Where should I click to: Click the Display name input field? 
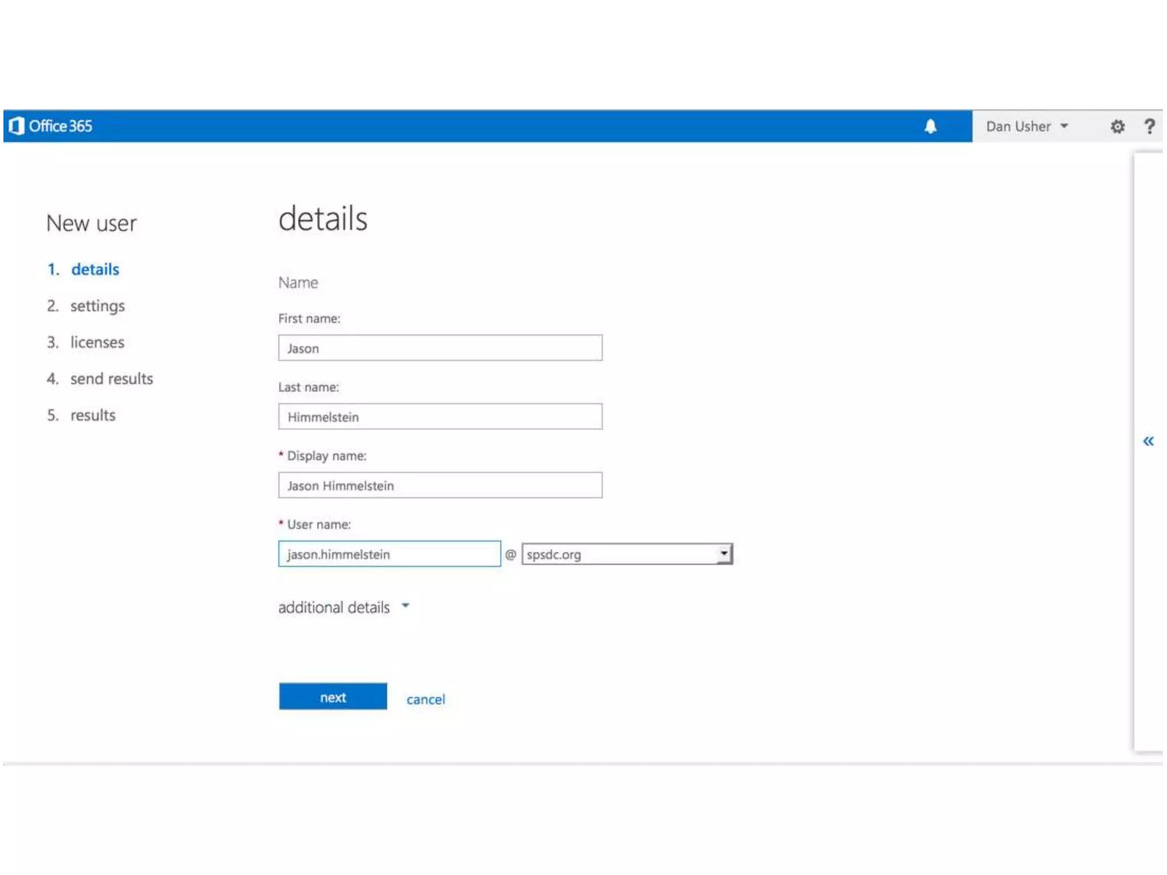(440, 485)
